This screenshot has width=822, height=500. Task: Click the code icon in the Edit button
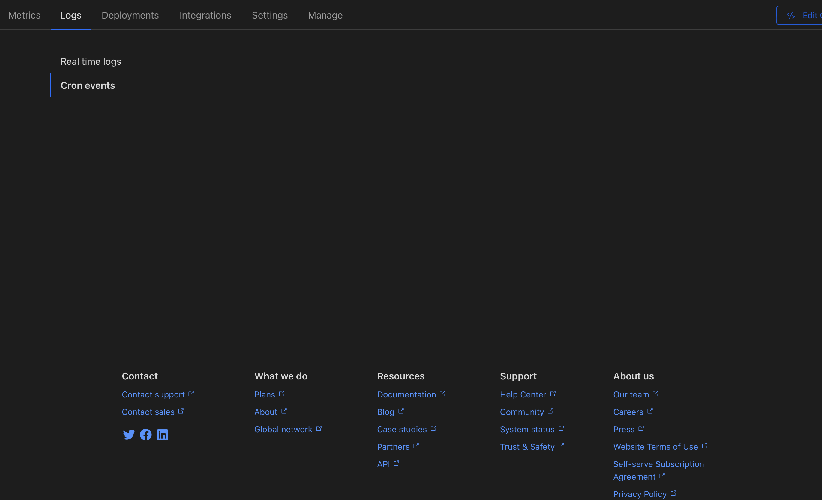pos(790,16)
